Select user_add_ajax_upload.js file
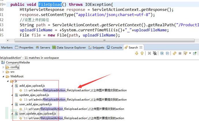 pos(35,104)
